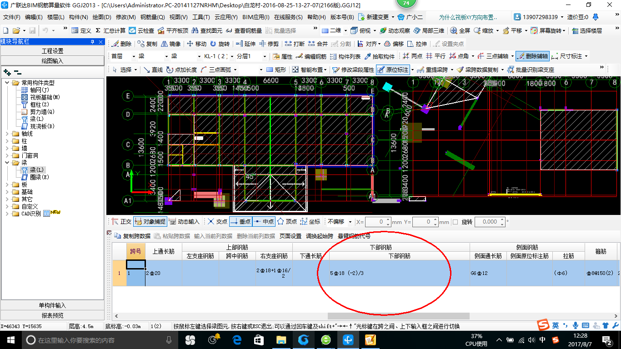
Task: Toggle 垂点 perpendicular snap
Action: click(240, 222)
